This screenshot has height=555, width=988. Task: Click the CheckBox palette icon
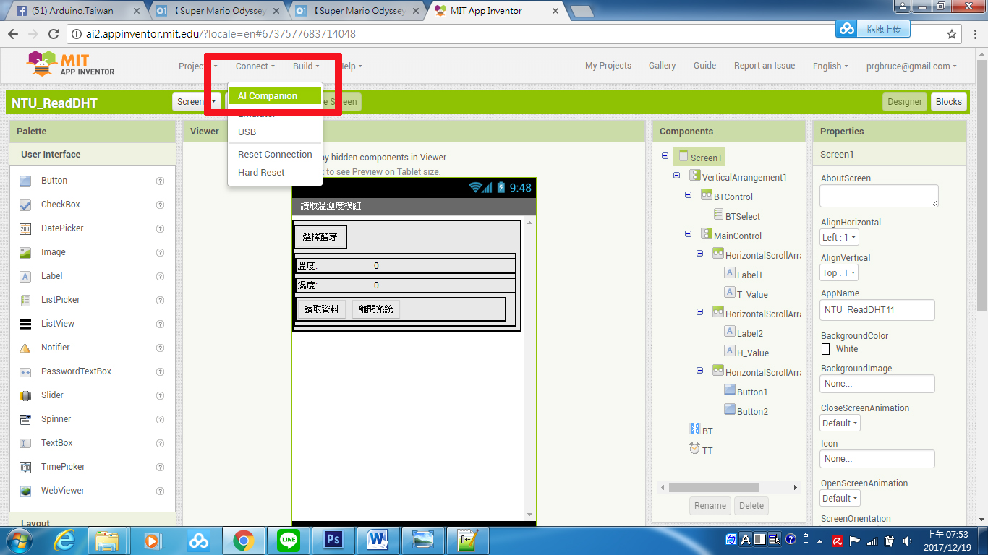click(x=25, y=205)
